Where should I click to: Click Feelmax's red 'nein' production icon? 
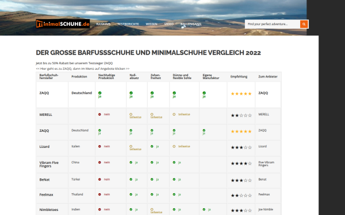tap(99, 194)
